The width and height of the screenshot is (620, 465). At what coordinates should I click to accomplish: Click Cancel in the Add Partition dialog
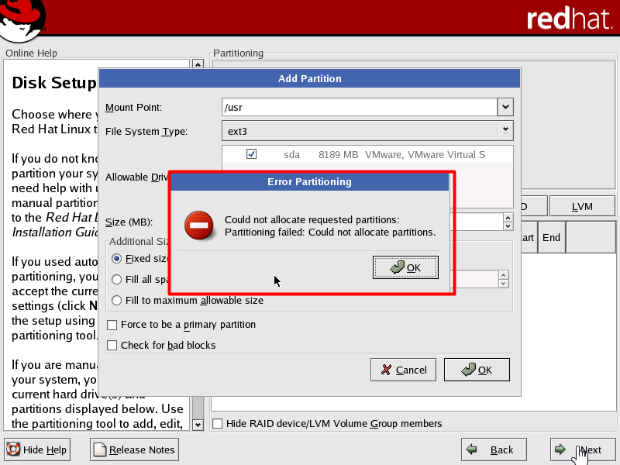(403, 370)
